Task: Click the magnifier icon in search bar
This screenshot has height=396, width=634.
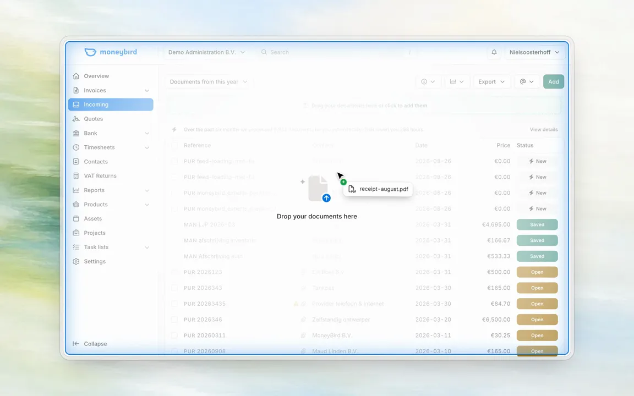Action: [264, 52]
